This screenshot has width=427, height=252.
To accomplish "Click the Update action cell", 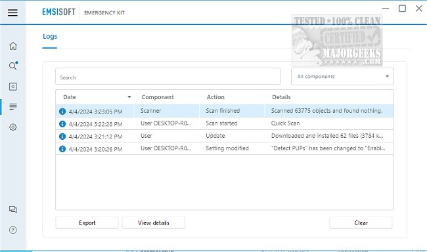I will [x=215, y=136].
